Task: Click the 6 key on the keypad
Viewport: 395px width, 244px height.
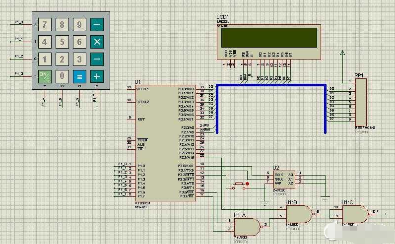Action: [79, 42]
